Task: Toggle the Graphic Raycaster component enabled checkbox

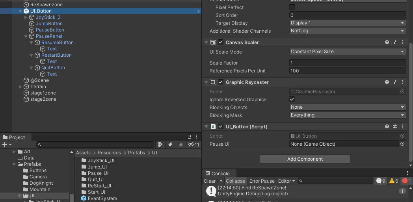Action: coord(221,82)
